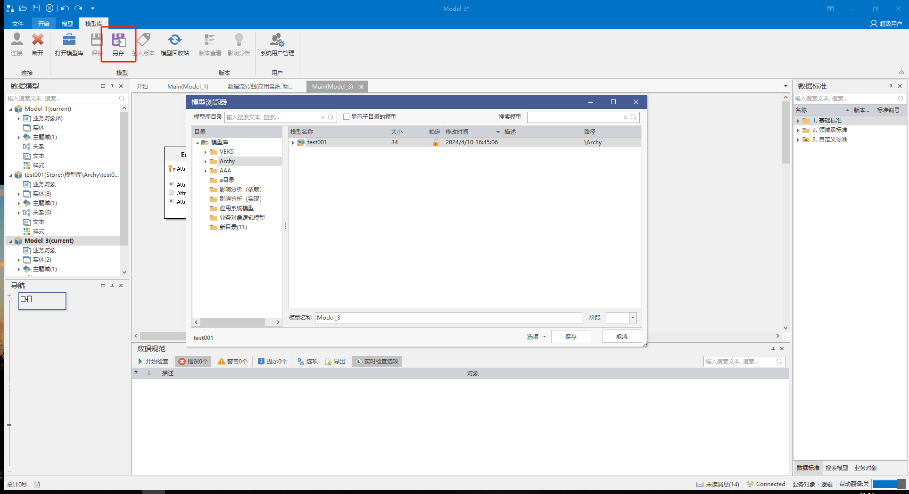Clear the 模型库目录 search field
Viewport: 909px width, 494px height.
tap(322, 117)
